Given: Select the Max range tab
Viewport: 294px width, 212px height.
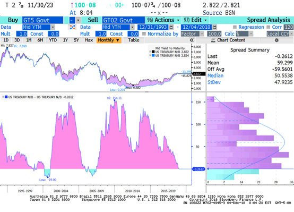Looking at the screenshot, I should (89, 40).
